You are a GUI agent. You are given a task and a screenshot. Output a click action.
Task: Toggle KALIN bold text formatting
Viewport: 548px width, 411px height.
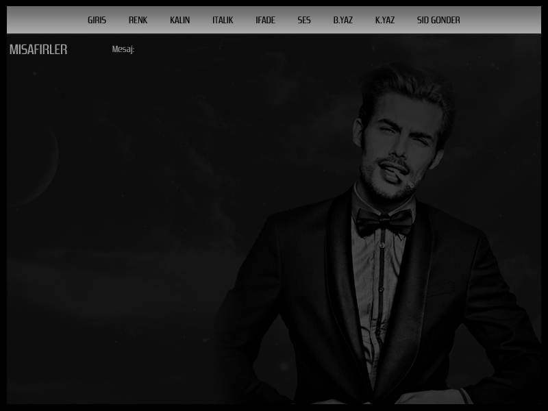coord(179,20)
